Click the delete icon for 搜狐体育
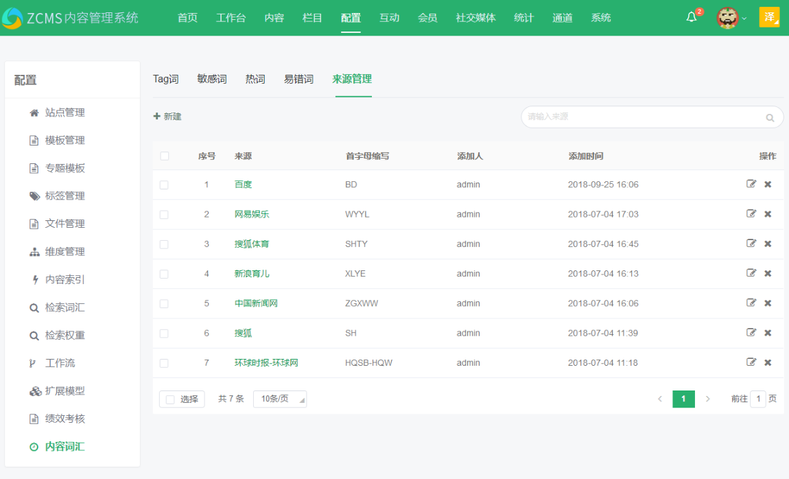Image resolution: width=789 pixels, height=479 pixels. click(767, 243)
